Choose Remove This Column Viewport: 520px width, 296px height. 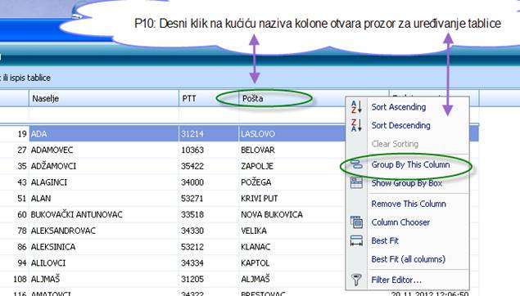408,204
